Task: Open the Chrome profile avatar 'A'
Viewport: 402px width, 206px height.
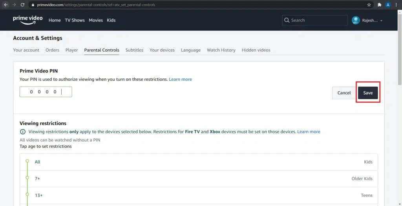Action: click(388, 5)
